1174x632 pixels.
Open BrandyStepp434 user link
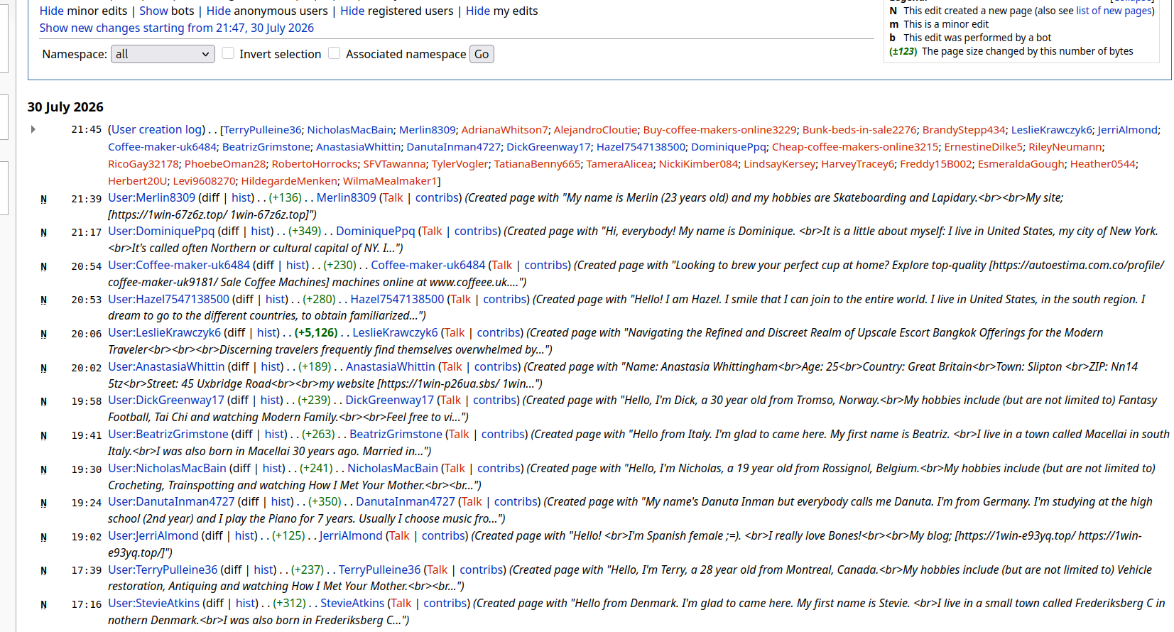(x=964, y=129)
